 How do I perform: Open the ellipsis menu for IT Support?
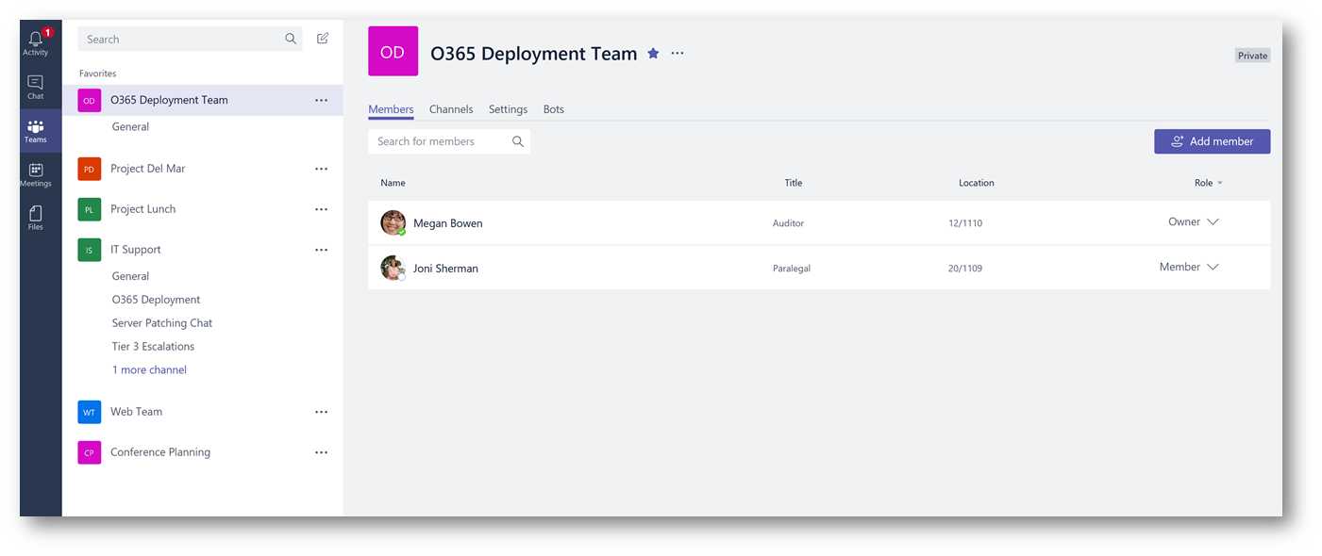coord(321,250)
